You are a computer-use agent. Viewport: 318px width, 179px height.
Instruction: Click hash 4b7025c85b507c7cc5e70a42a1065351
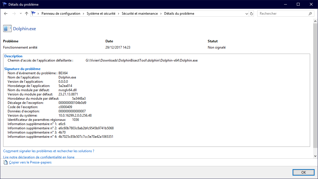pyautogui.click(x=86, y=137)
